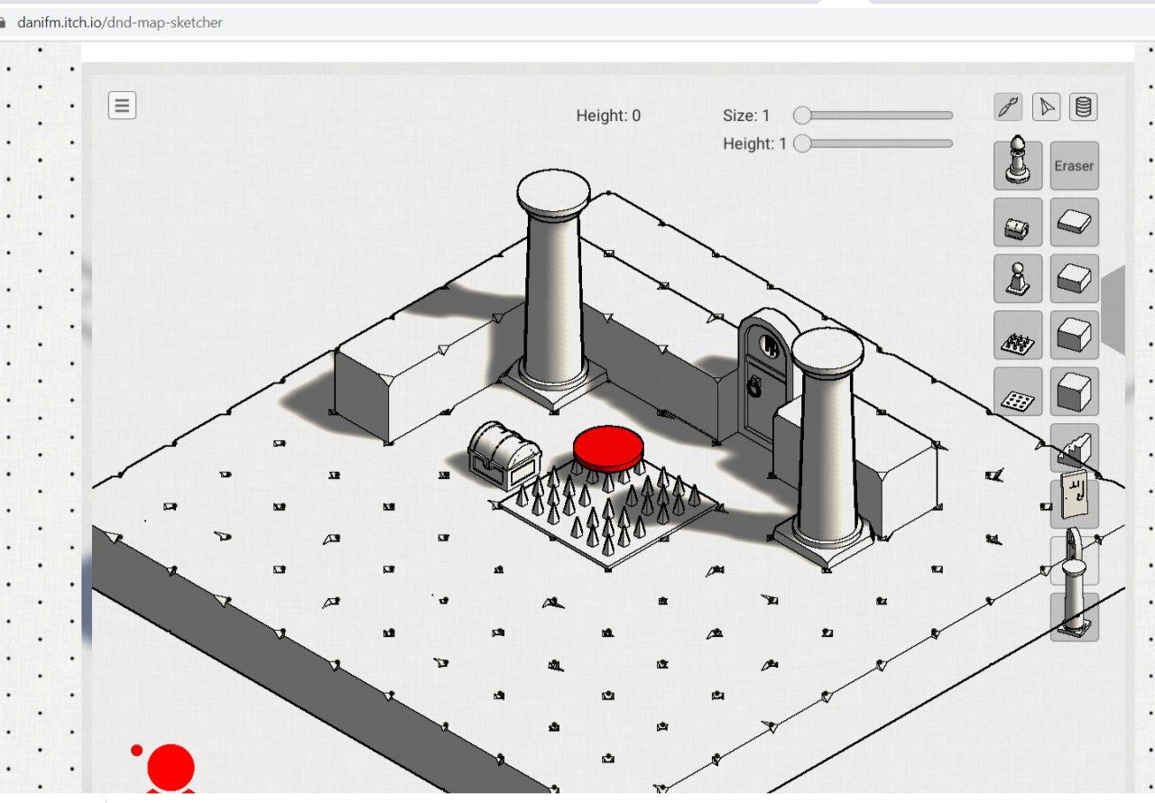Pick the pawn figure object

click(x=1018, y=278)
